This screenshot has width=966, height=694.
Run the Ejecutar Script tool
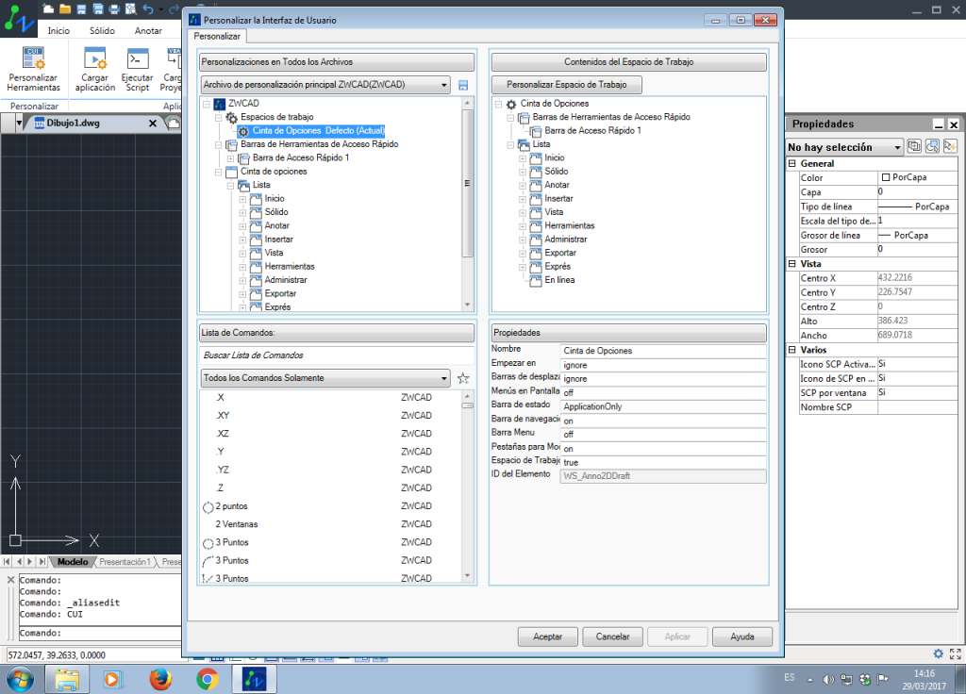click(x=138, y=58)
